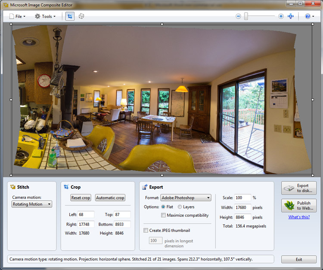Click the crop Right value field
Image resolution: width=323 pixels, height=270 pixels.
point(86,224)
